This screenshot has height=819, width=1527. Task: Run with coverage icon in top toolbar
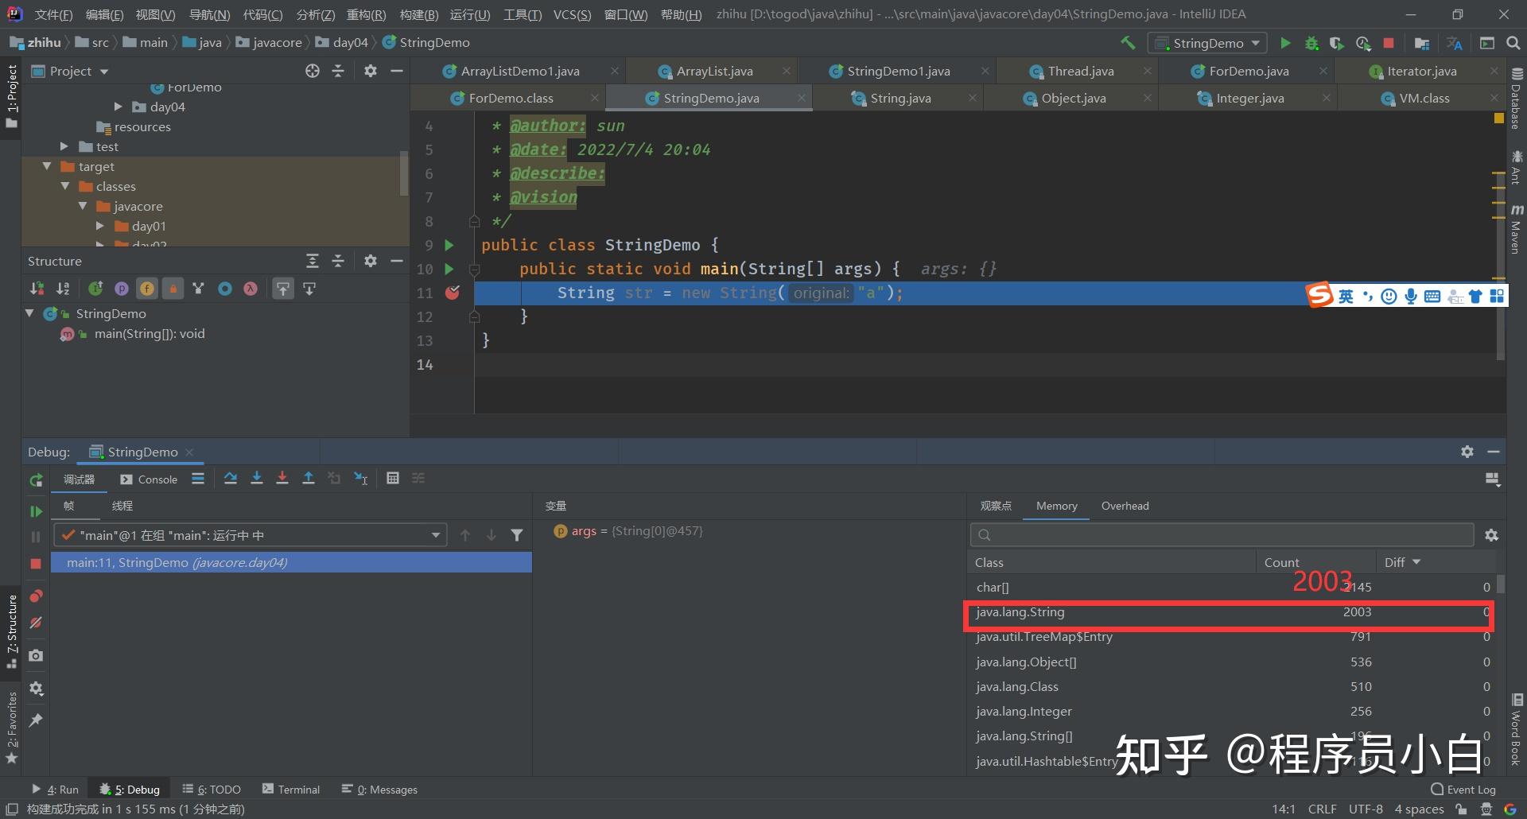tap(1337, 43)
